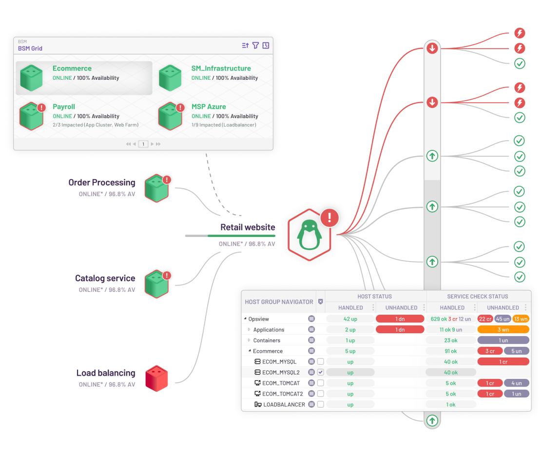Enable the LOADBALANCER checkbox
The image size is (544, 467).
(x=320, y=404)
